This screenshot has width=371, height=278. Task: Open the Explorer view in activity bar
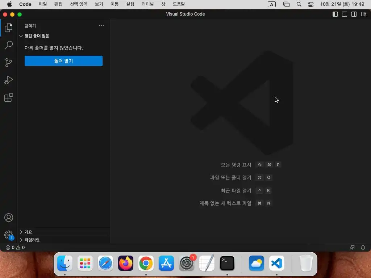pyautogui.click(x=9, y=28)
